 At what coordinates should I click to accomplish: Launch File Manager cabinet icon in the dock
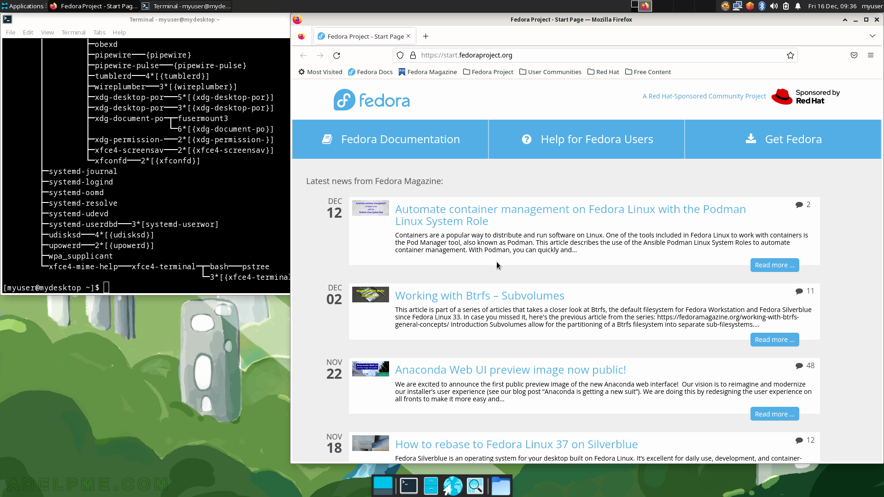pos(430,485)
